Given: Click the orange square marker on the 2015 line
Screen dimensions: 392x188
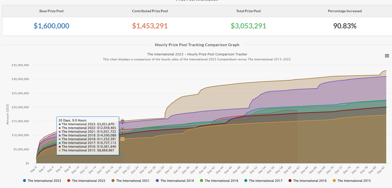Looking at the screenshot, I should [122, 139].
